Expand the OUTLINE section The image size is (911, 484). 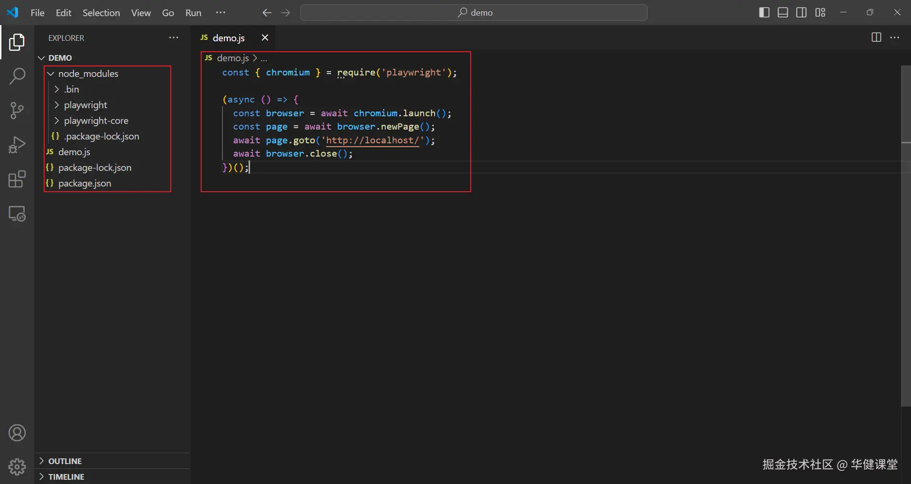(65, 461)
